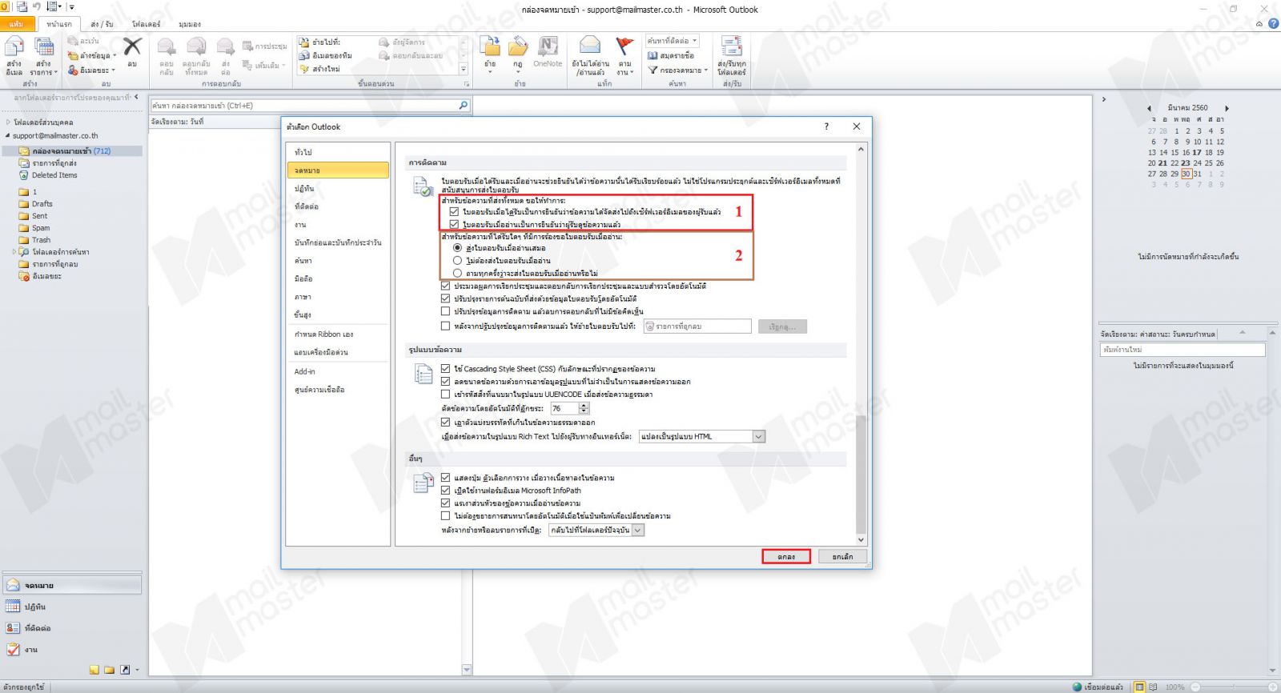Open the File tab in Outlook
Image resolution: width=1281 pixels, height=693 pixels.
(17, 24)
